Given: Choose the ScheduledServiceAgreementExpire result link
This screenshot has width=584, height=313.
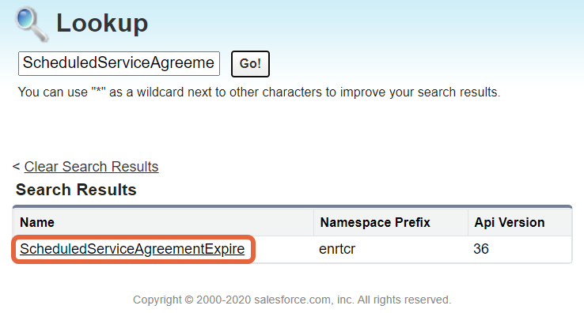Looking at the screenshot, I should click(x=132, y=249).
